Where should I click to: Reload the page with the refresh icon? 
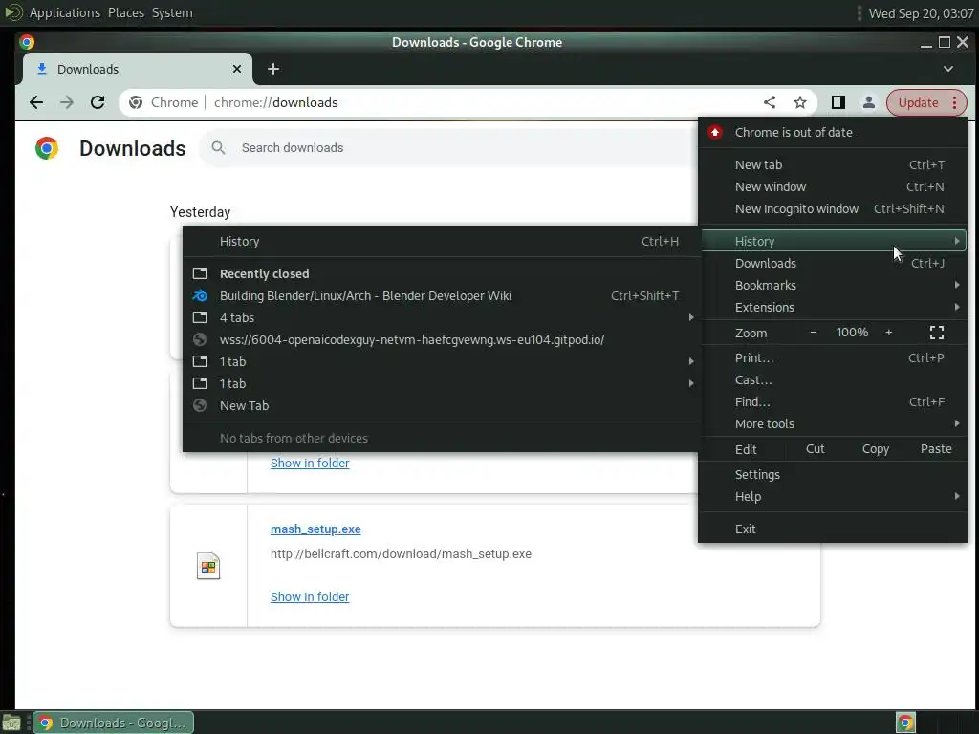[98, 102]
